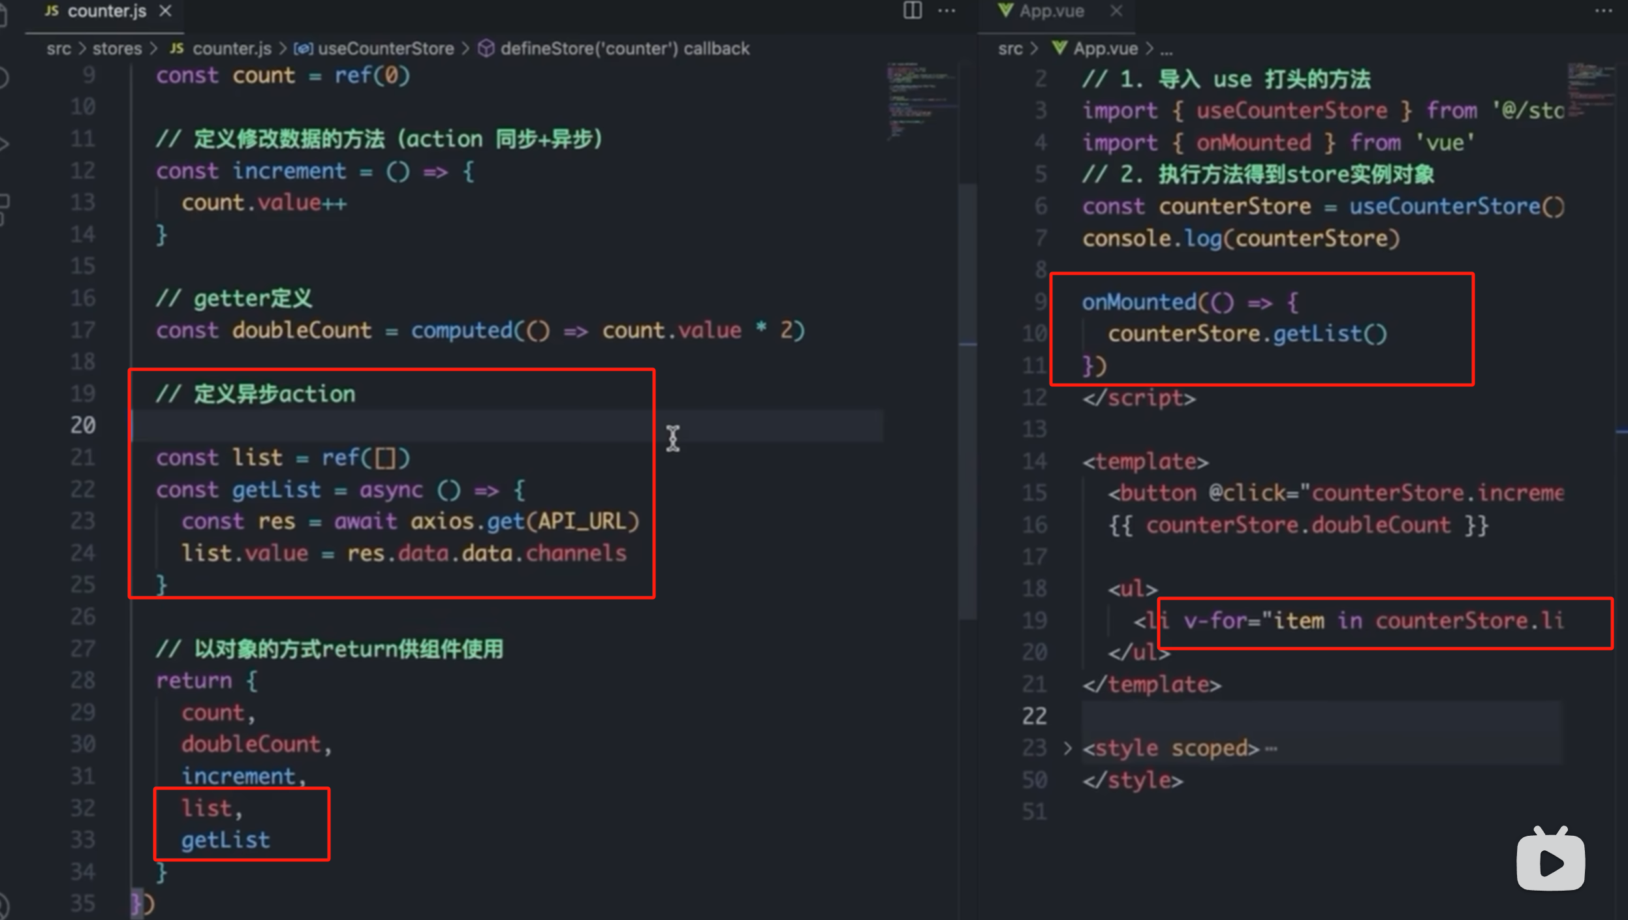The height and width of the screenshot is (920, 1628).
Task: Click line number 20 in counter.js
Action: [x=83, y=425]
